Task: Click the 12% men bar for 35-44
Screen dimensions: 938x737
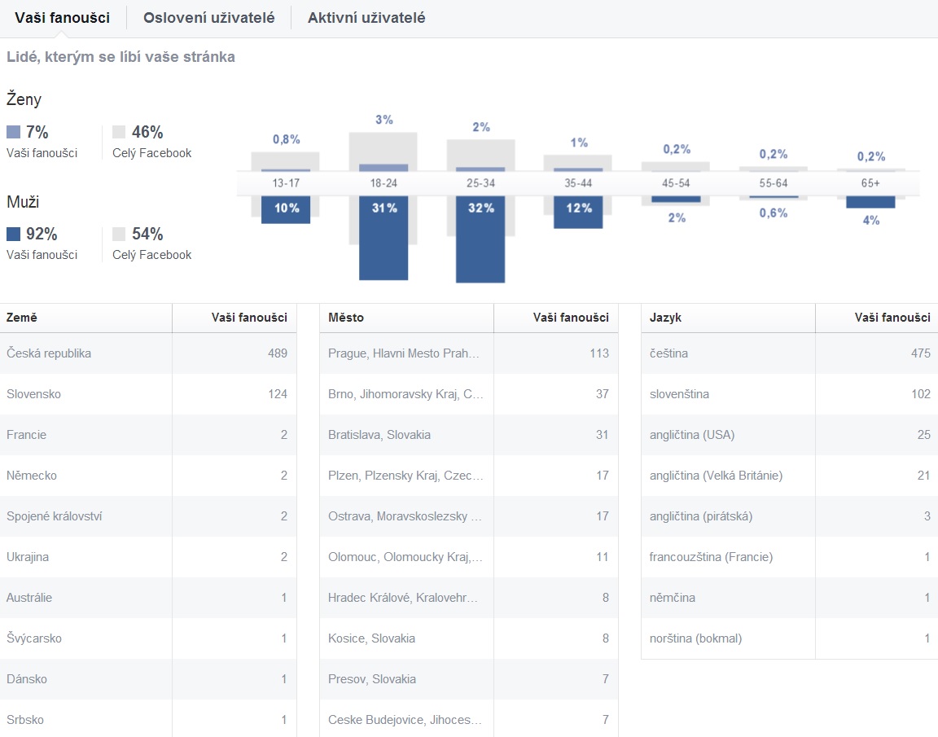Action: [578, 213]
